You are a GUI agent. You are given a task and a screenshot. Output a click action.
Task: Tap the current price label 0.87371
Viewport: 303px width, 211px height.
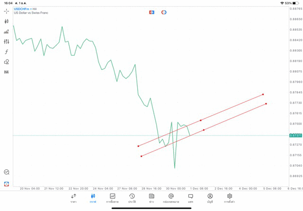pyautogui.click(x=295, y=135)
